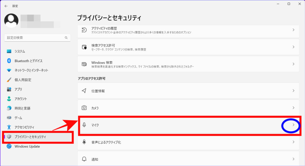The image size is (305, 166).
Task: Open 音声によるアクティブ化 settings
Action: [106, 142]
